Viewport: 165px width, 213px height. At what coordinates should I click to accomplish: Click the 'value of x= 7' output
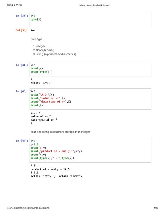point(41,116)
